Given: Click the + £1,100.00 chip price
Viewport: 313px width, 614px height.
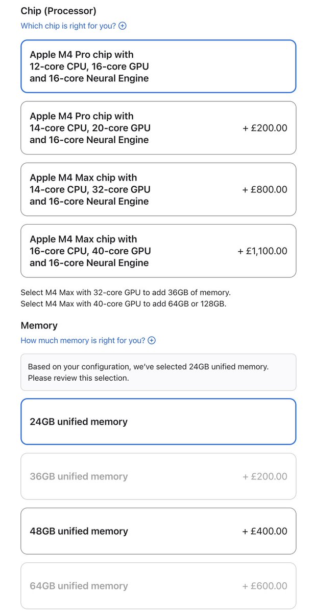Looking at the screenshot, I should coord(262,251).
